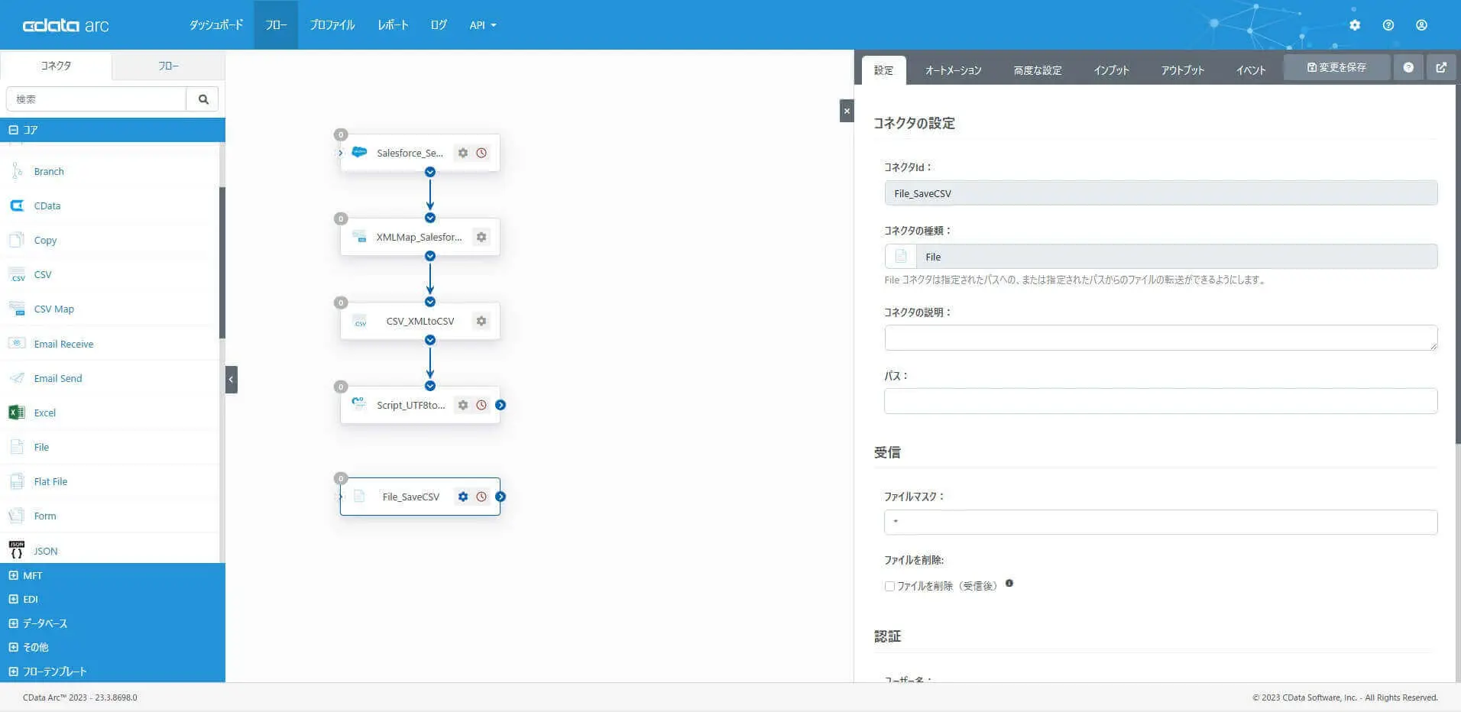Click gear icon on Script_UTF8to connector

tap(463, 405)
